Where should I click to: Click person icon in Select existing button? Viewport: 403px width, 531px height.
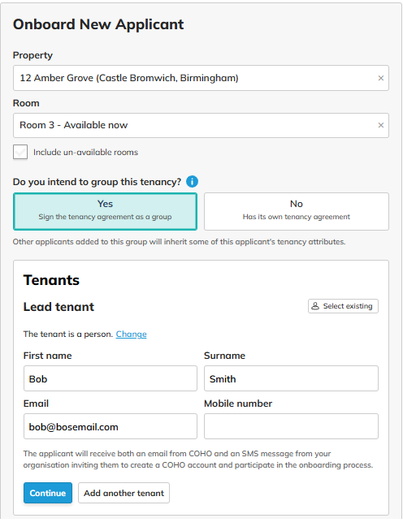(315, 306)
